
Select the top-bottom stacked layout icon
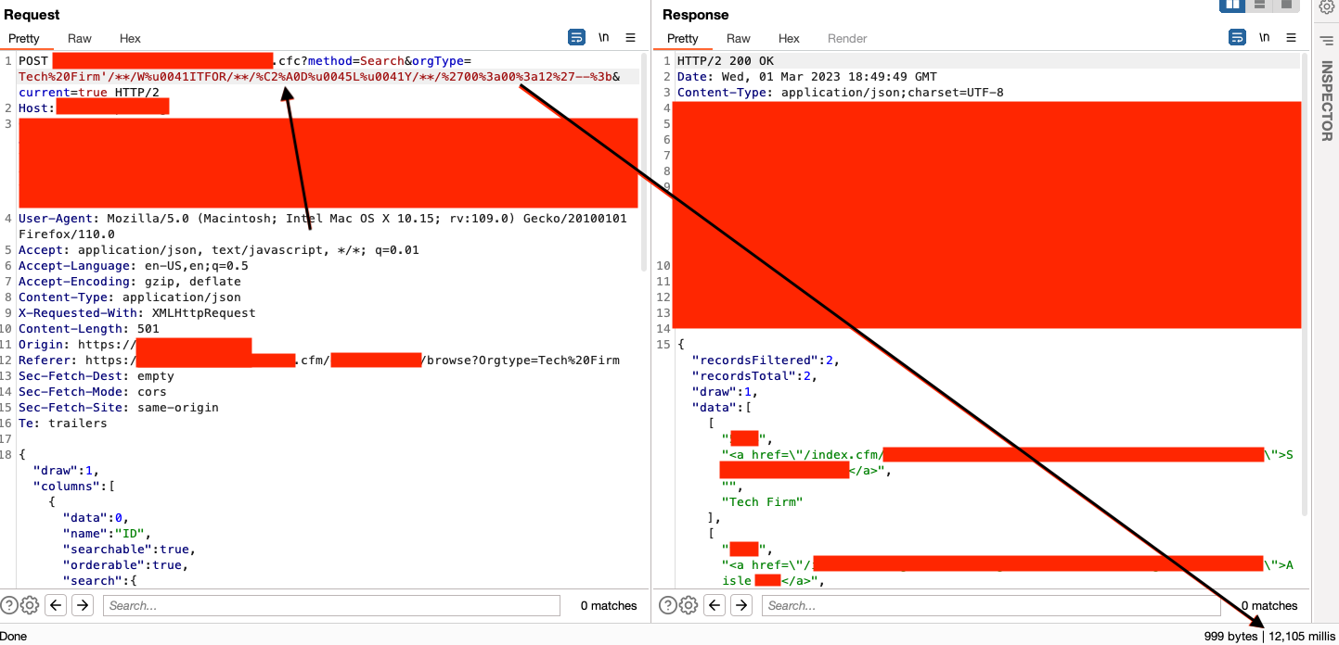(1259, 5)
